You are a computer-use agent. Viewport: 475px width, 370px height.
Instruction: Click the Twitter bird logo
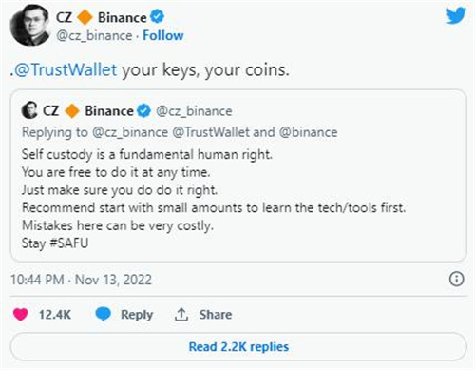(456, 16)
